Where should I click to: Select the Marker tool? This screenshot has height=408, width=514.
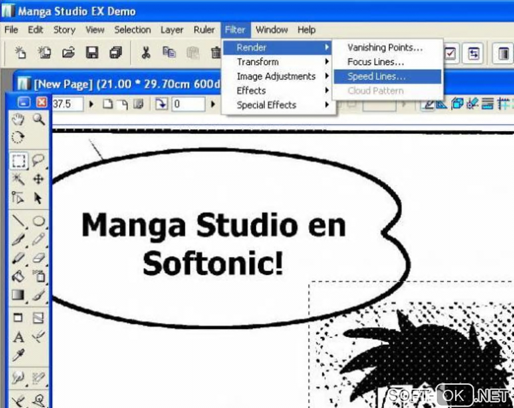coord(18,258)
